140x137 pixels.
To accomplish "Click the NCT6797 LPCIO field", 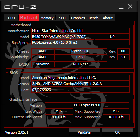I will 81,64.
